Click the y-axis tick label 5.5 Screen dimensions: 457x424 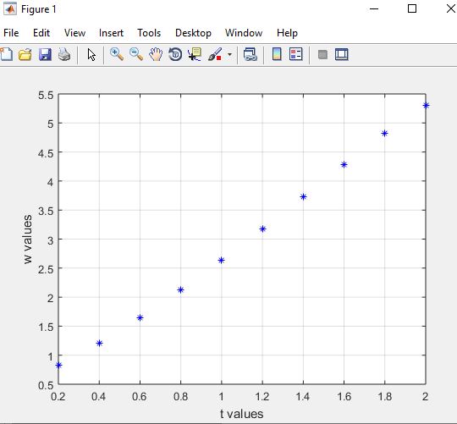(x=46, y=95)
